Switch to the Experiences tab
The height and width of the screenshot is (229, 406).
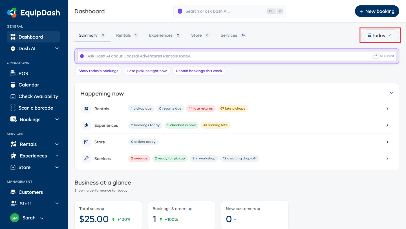click(x=165, y=35)
